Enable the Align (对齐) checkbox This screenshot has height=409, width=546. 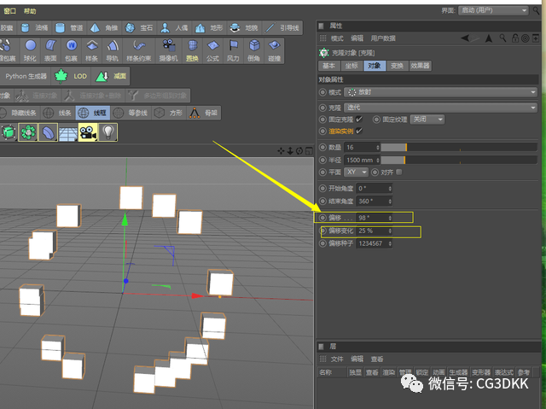point(399,172)
